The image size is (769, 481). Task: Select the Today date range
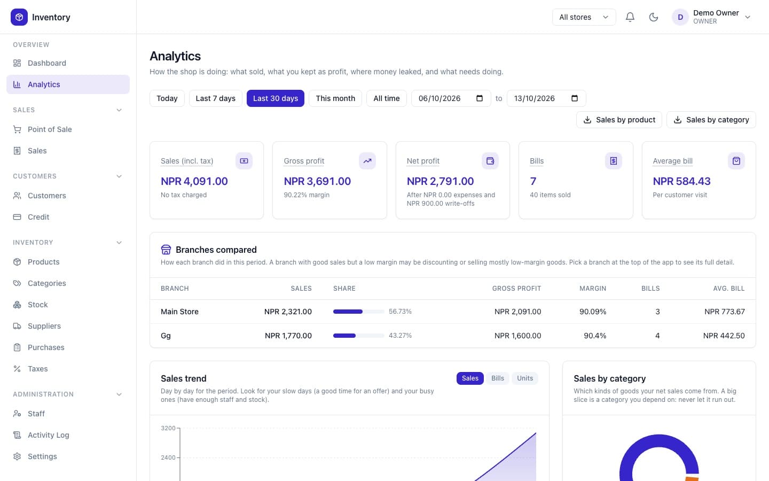(167, 98)
